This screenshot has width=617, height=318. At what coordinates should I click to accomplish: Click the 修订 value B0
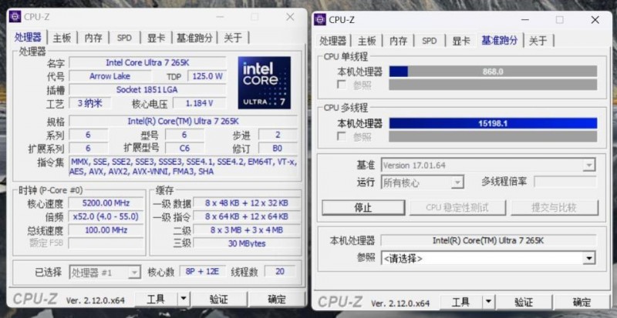(x=278, y=148)
